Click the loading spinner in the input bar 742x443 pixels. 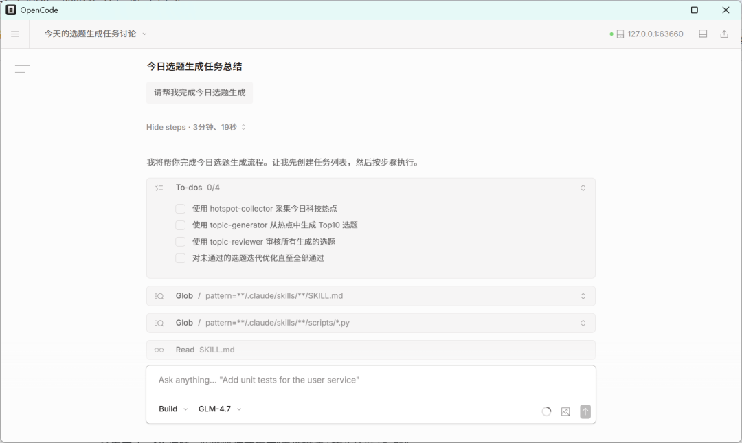coord(546,411)
